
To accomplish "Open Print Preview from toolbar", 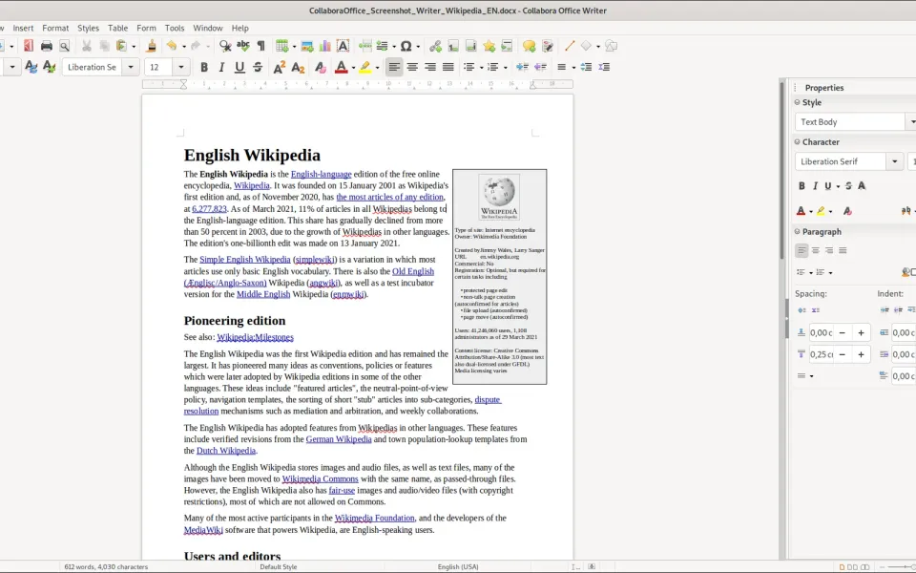I will pos(64,46).
